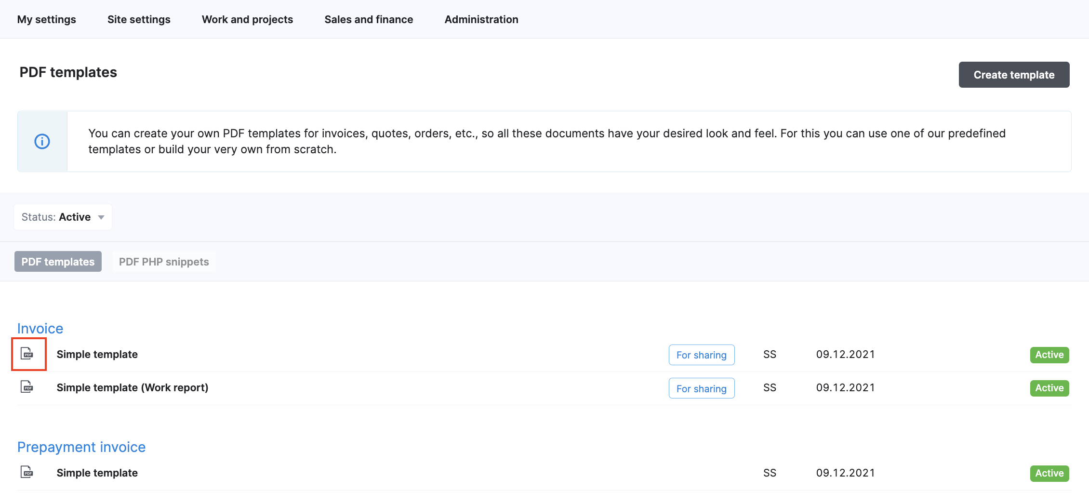Click SS initials in Invoice Simple template row
This screenshot has height=504, width=1089.
(x=770, y=355)
